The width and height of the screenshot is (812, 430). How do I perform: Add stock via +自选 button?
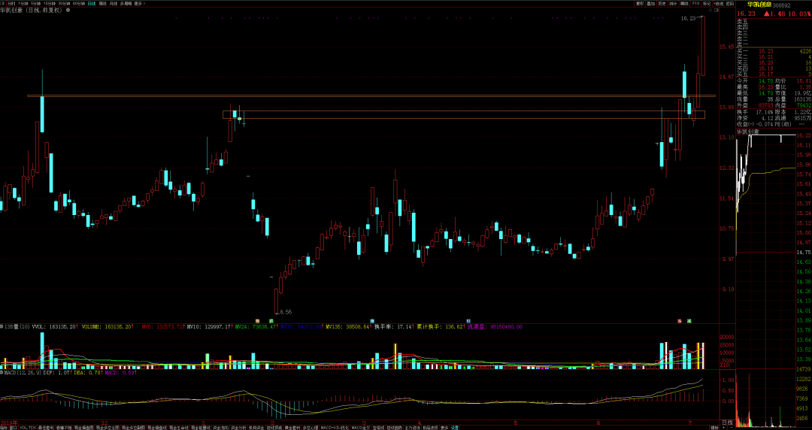tap(718, 4)
